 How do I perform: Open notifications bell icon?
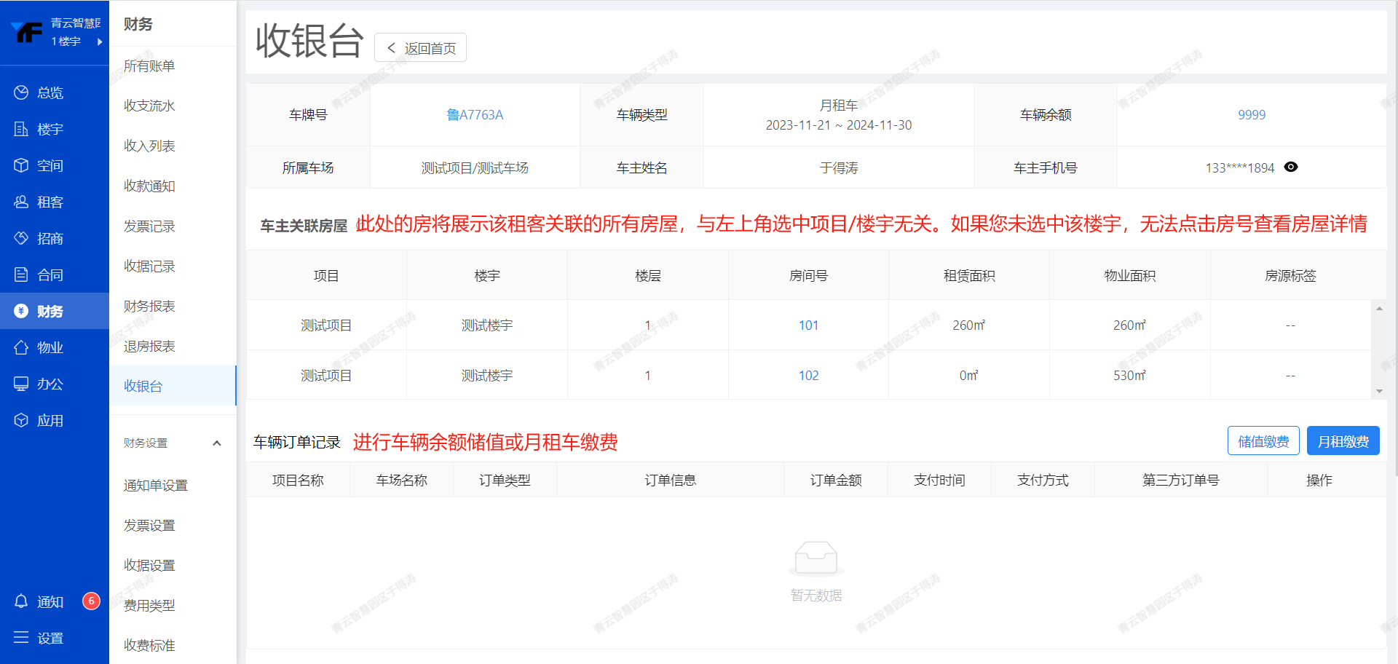pos(21,601)
